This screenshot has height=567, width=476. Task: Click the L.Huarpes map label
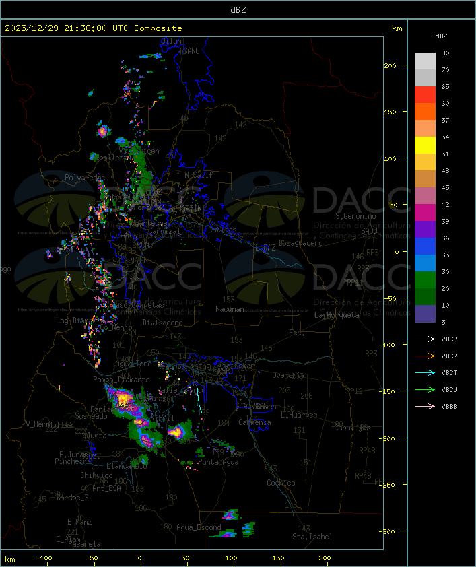(x=299, y=415)
